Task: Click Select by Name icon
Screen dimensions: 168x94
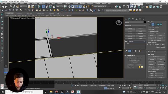Action: click(x=33, y=7)
